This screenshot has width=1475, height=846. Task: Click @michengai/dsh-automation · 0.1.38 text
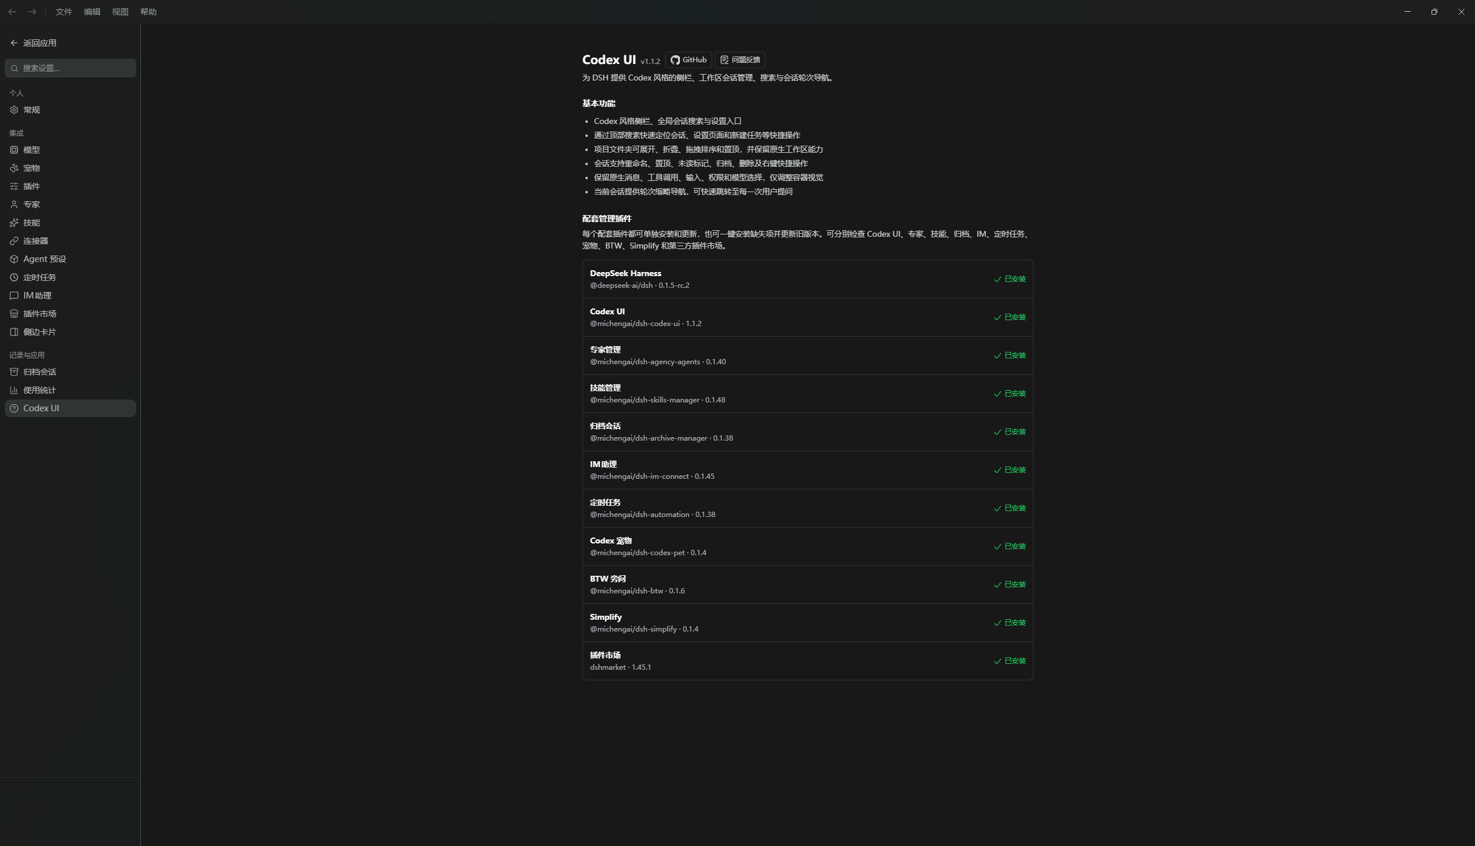pyautogui.click(x=652, y=515)
